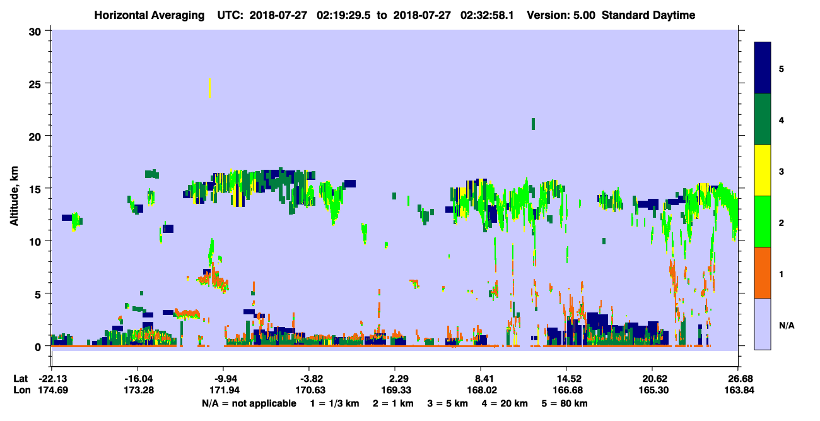The height and width of the screenshot is (421, 820).
Task: Click the 30 tick label on altitude axis
Action: point(36,31)
